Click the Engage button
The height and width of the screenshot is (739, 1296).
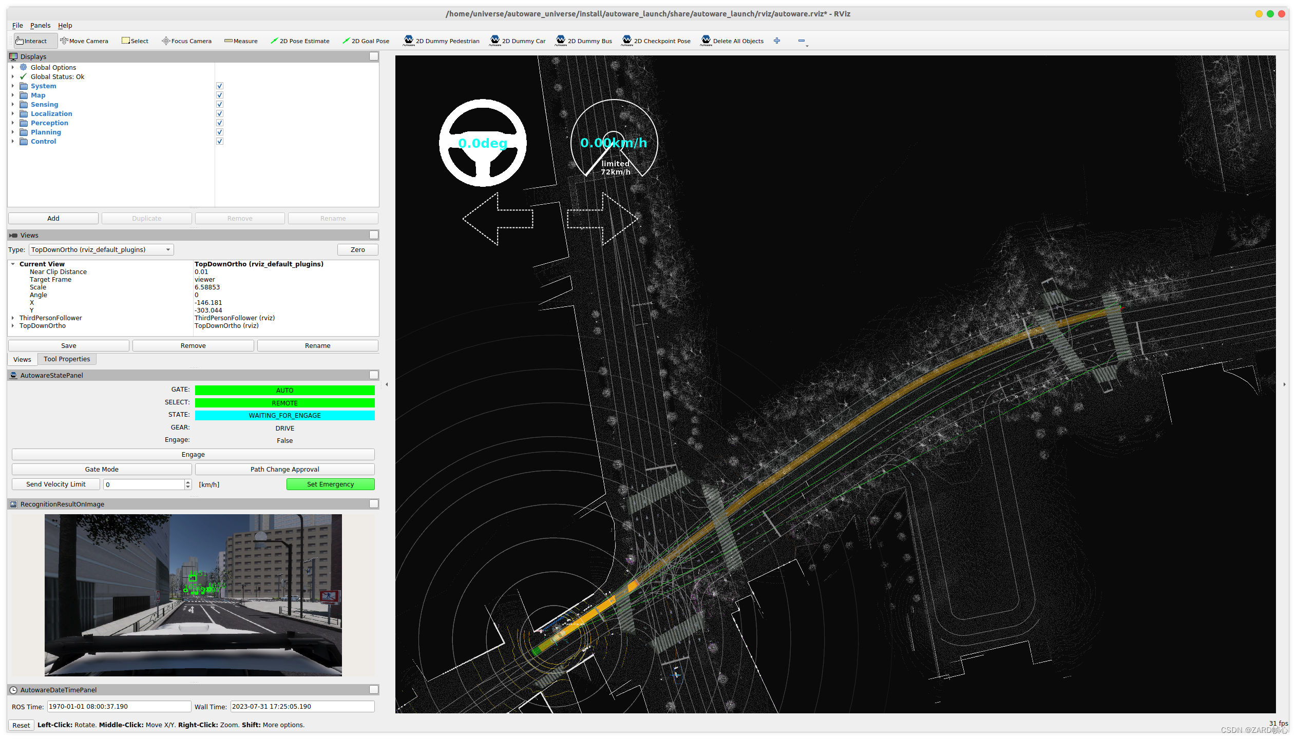193,454
